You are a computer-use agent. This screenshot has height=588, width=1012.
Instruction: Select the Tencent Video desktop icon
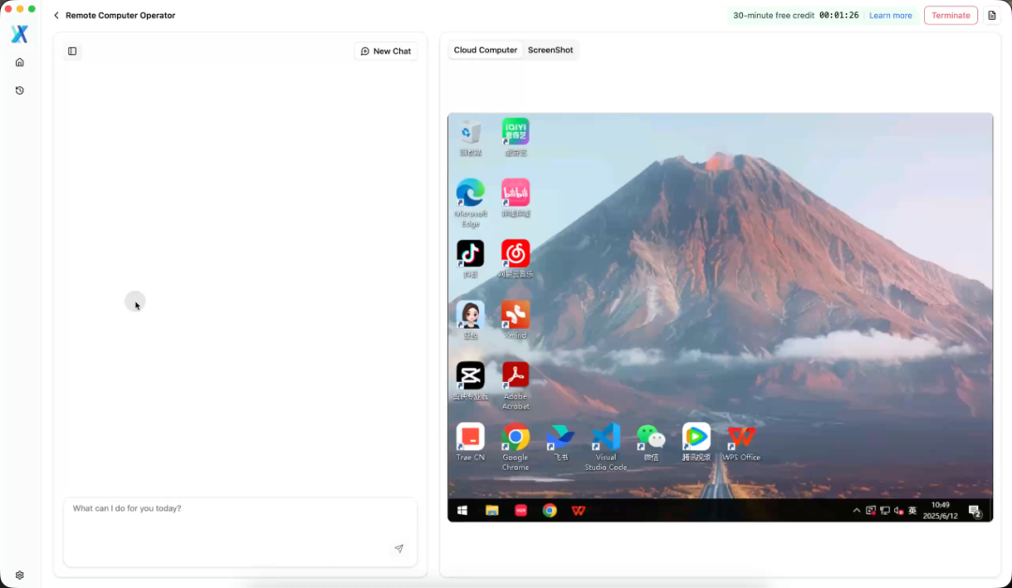[696, 442]
